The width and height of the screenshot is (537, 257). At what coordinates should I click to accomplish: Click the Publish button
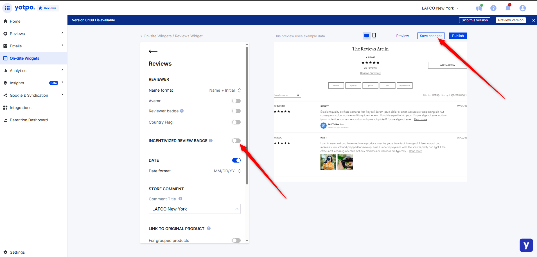(x=458, y=36)
